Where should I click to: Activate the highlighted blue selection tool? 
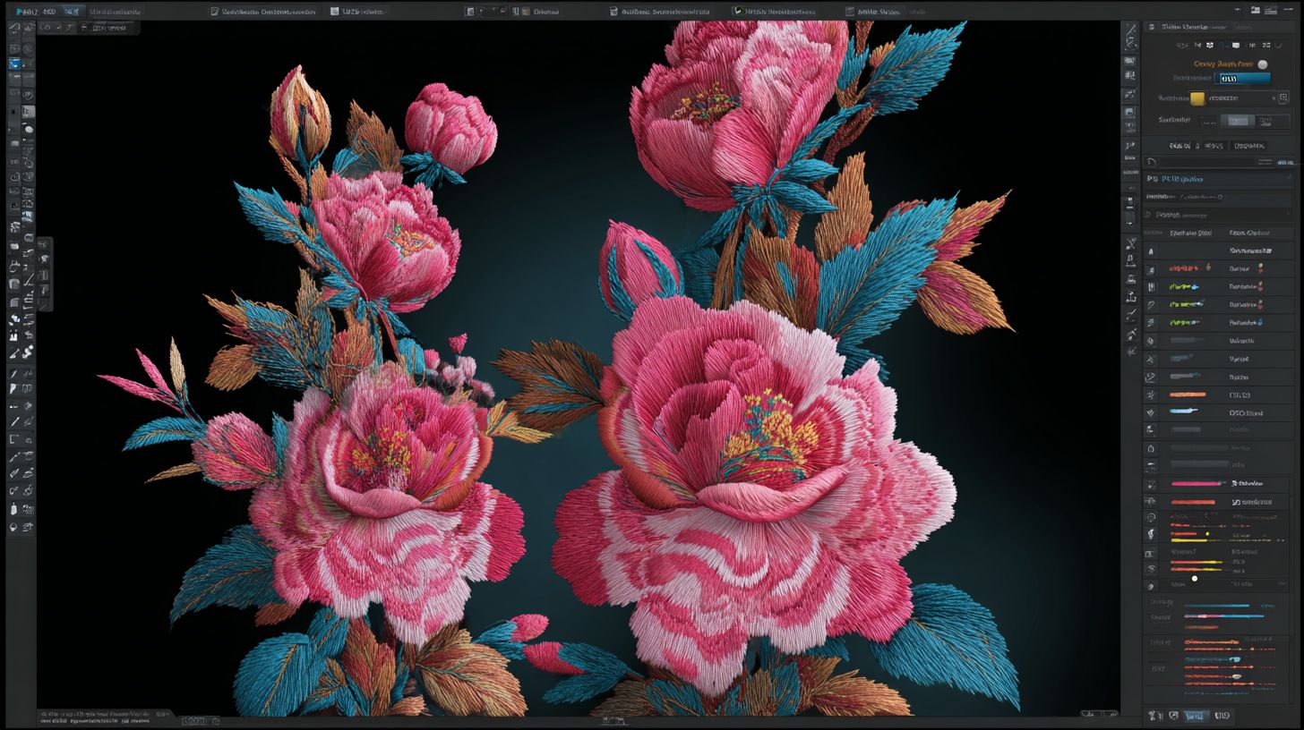pyautogui.click(x=14, y=63)
